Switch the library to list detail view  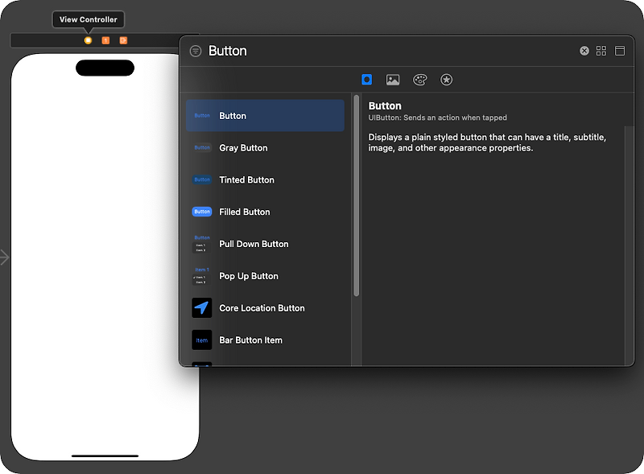[x=620, y=50]
